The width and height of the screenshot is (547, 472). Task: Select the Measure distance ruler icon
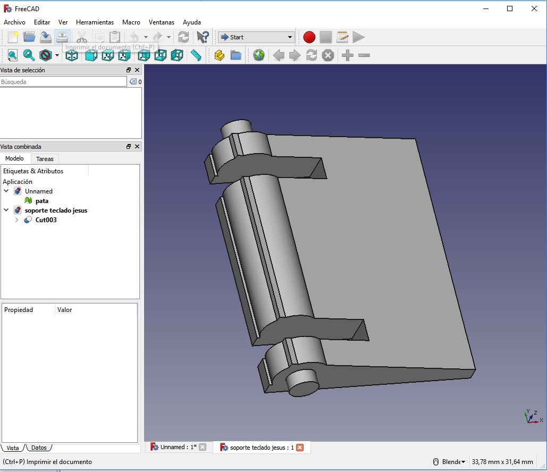196,55
